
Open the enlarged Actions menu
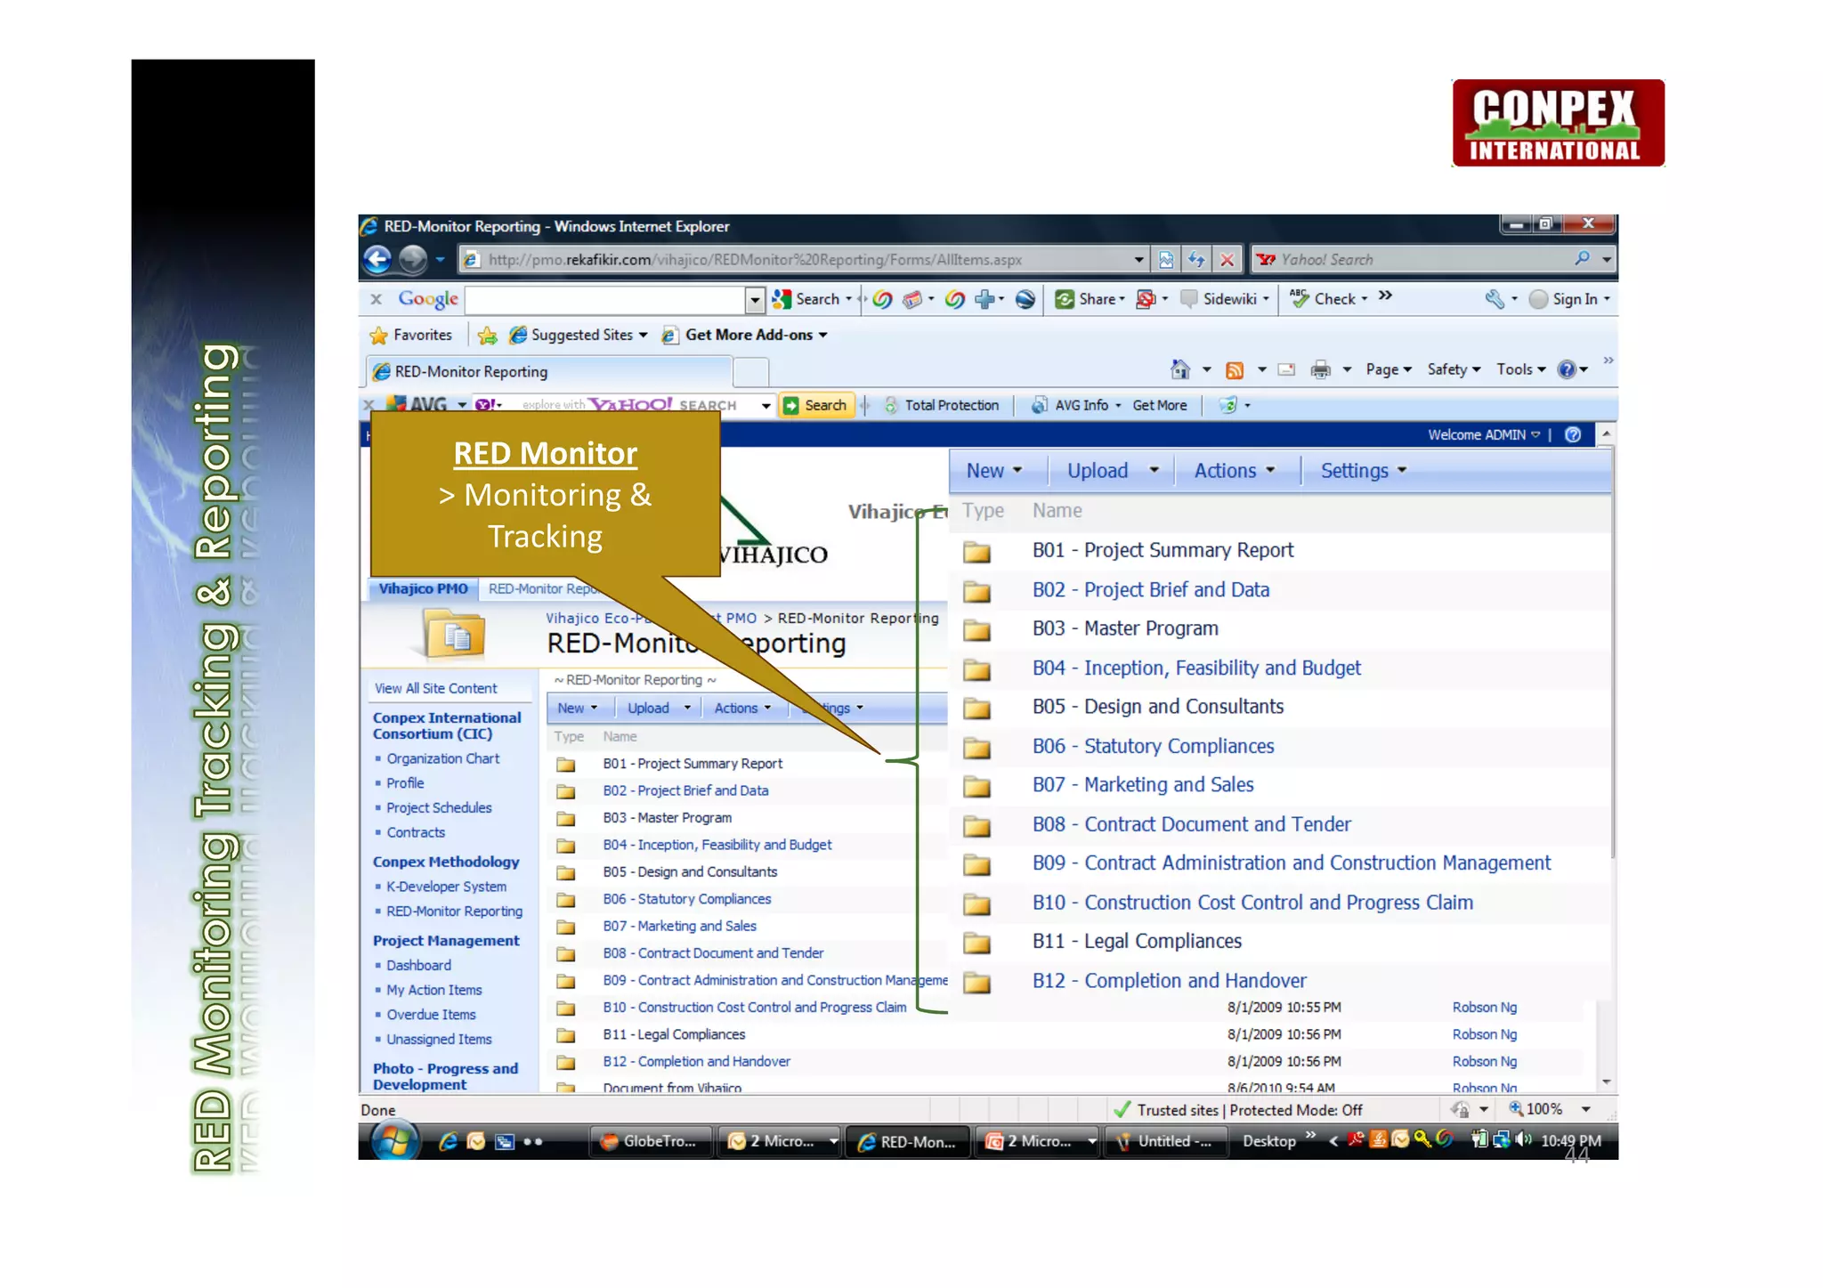coord(1234,471)
